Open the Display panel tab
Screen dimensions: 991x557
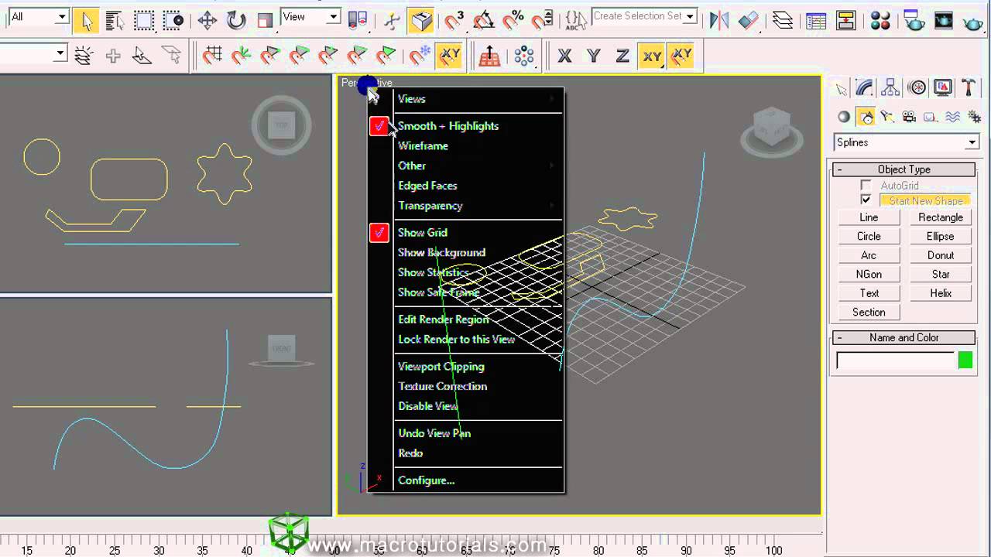tap(942, 88)
